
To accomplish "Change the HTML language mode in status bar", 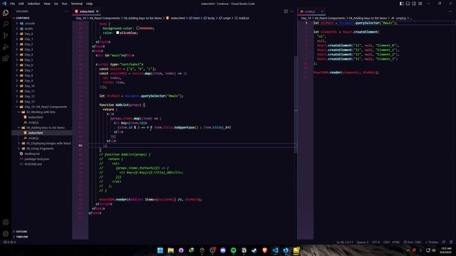I will 396,242.
